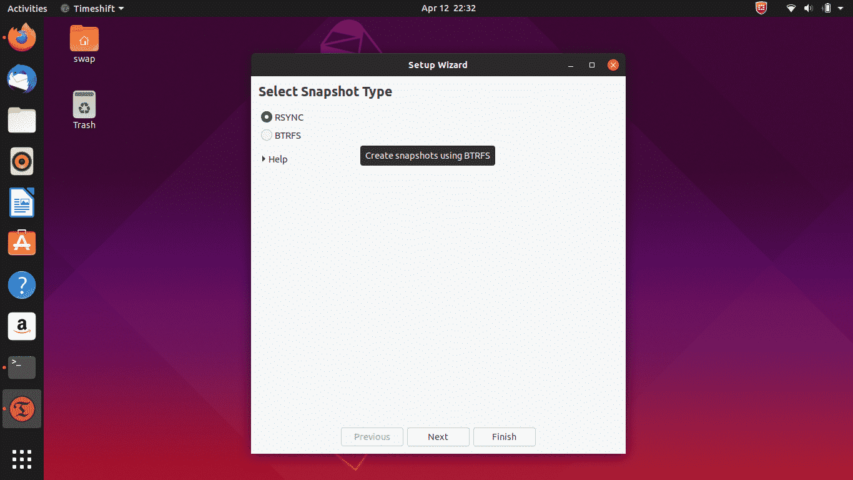Open the Timeshift app menu
The width and height of the screenshot is (853, 480).
[92, 9]
